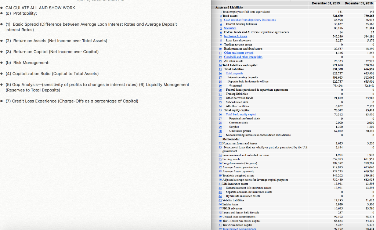Click the 'Tier 1 (core) risk-based capital' label
The height and width of the screenshot is (230, 376).
pyautogui.click(x=241, y=221)
